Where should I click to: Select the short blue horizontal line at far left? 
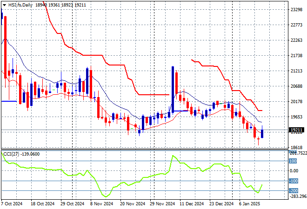coord(9,101)
